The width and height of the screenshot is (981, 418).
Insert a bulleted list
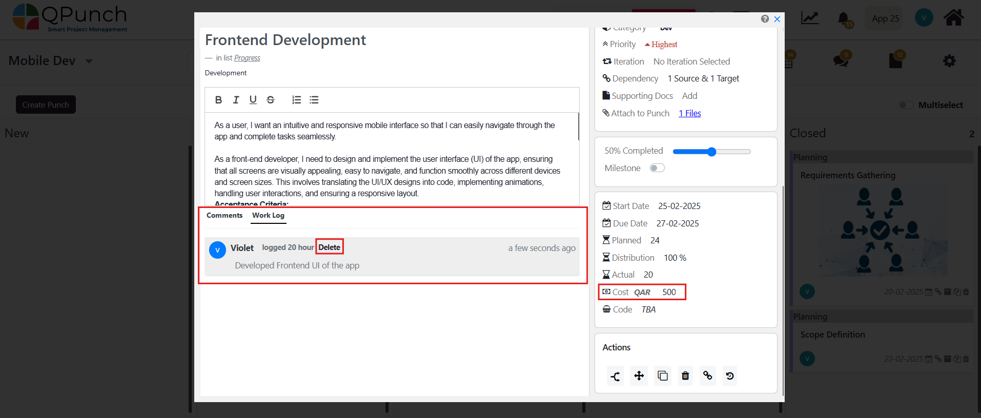point(314,100)
